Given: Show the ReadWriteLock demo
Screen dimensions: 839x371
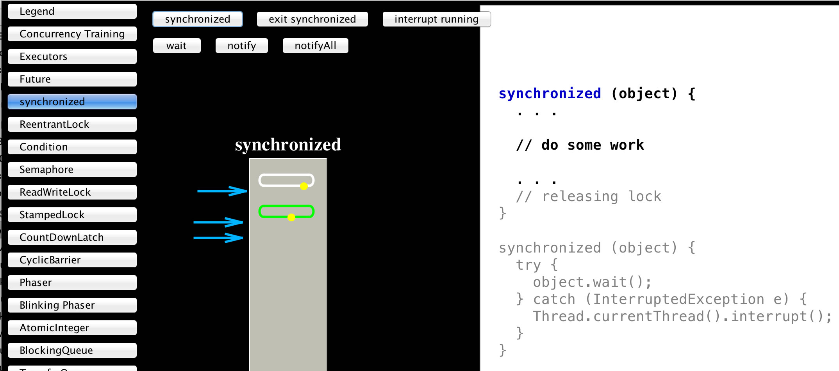Looking at the screenshot, I should click(x=72, y=192).
